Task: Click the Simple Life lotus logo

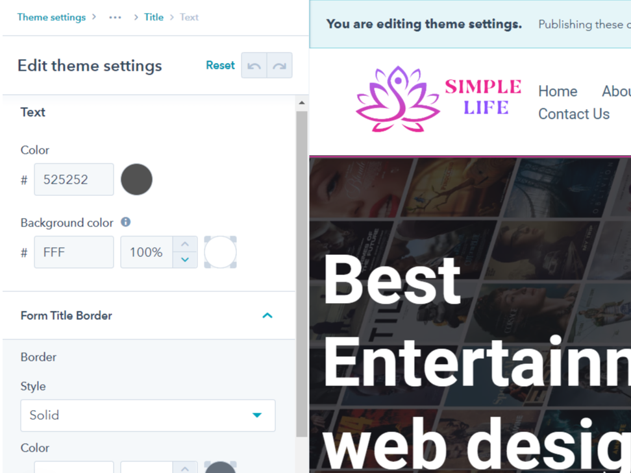Action: click(x=399, y=99)
